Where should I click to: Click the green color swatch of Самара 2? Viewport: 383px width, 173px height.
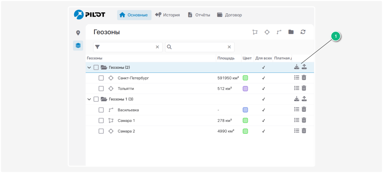click(245, 131)
